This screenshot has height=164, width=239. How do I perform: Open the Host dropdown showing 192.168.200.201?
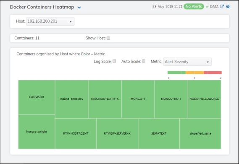point(50,21)
